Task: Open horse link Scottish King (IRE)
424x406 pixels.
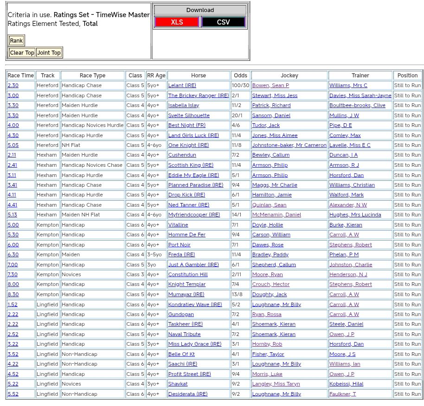Action: [191, 165]
